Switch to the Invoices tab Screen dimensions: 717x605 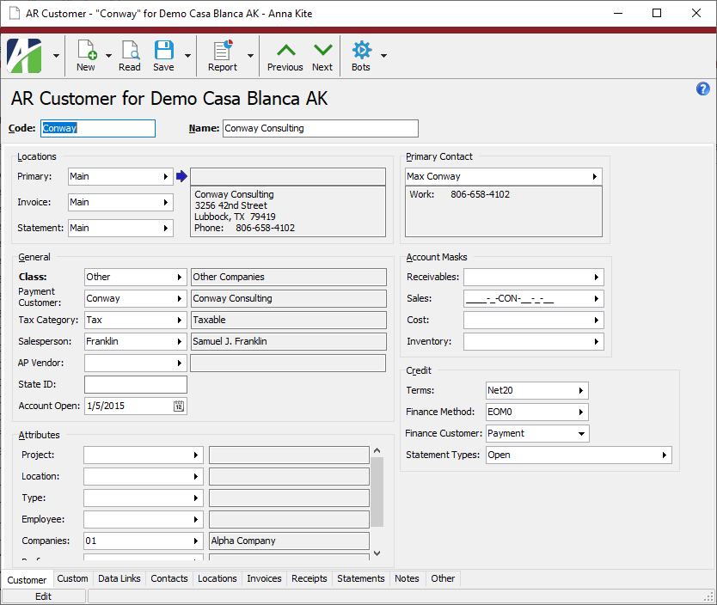pos(264,578)
